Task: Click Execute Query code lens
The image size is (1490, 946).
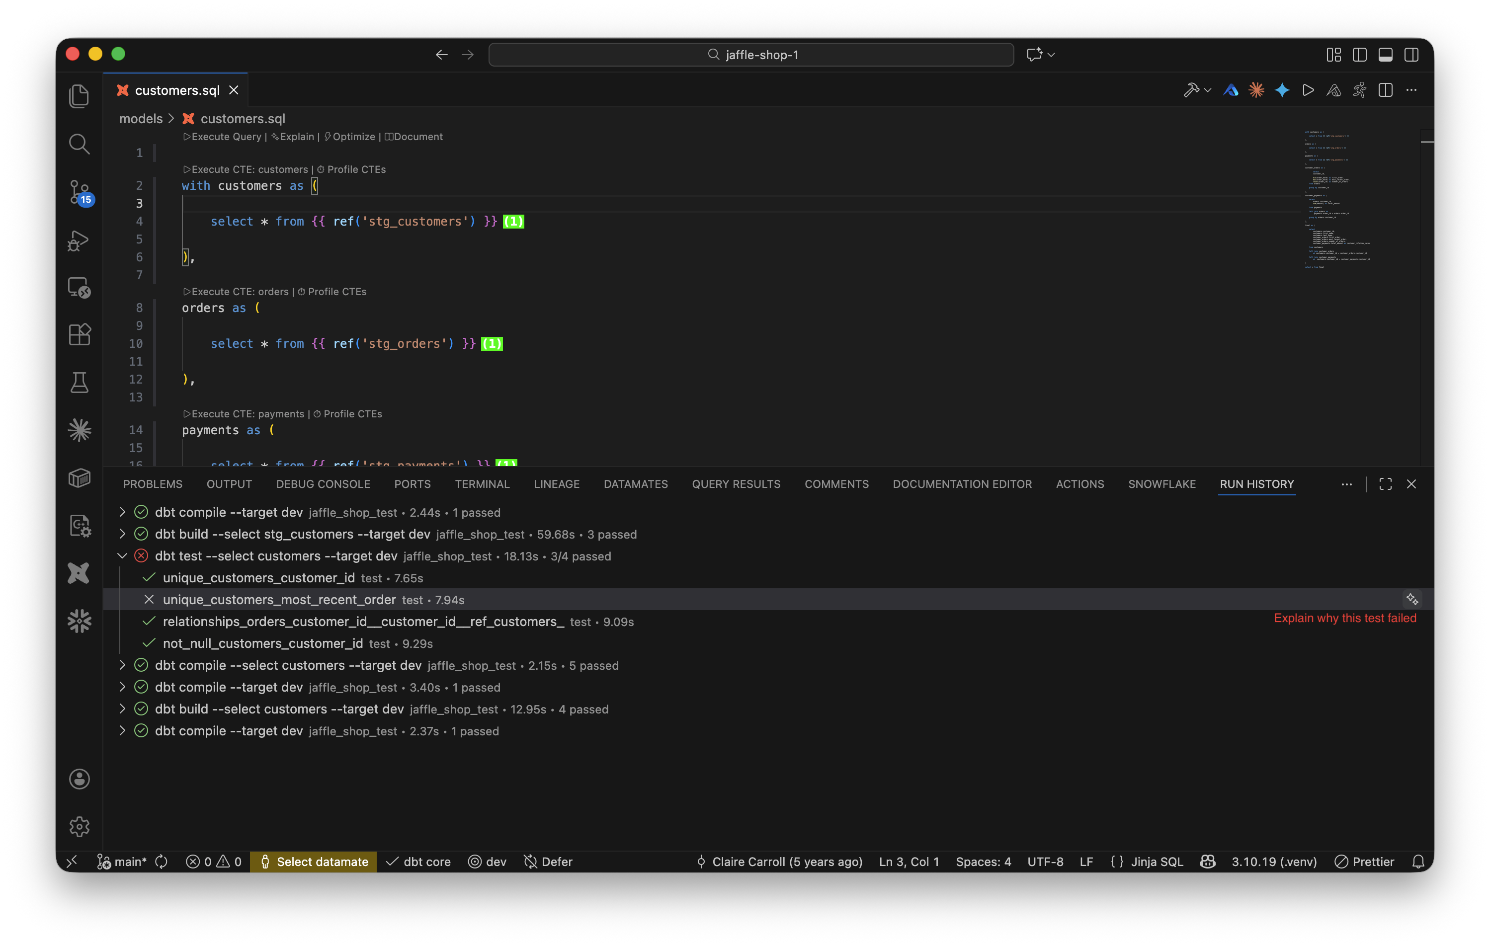Action: tap(222, 137)
